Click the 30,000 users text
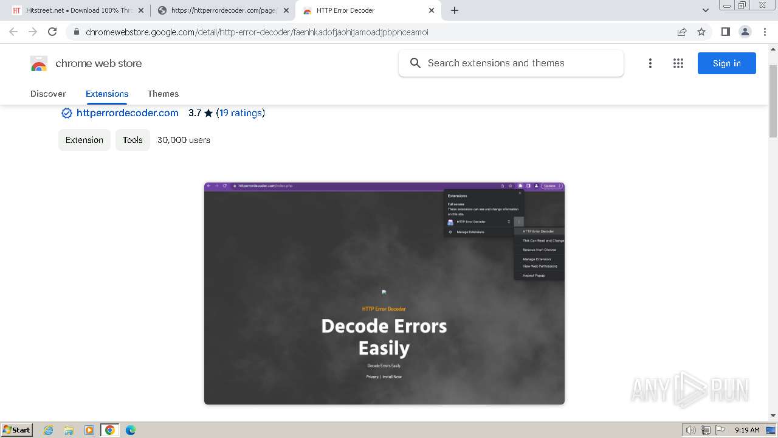This screenshot has width=778, height=438. (184, 140)
